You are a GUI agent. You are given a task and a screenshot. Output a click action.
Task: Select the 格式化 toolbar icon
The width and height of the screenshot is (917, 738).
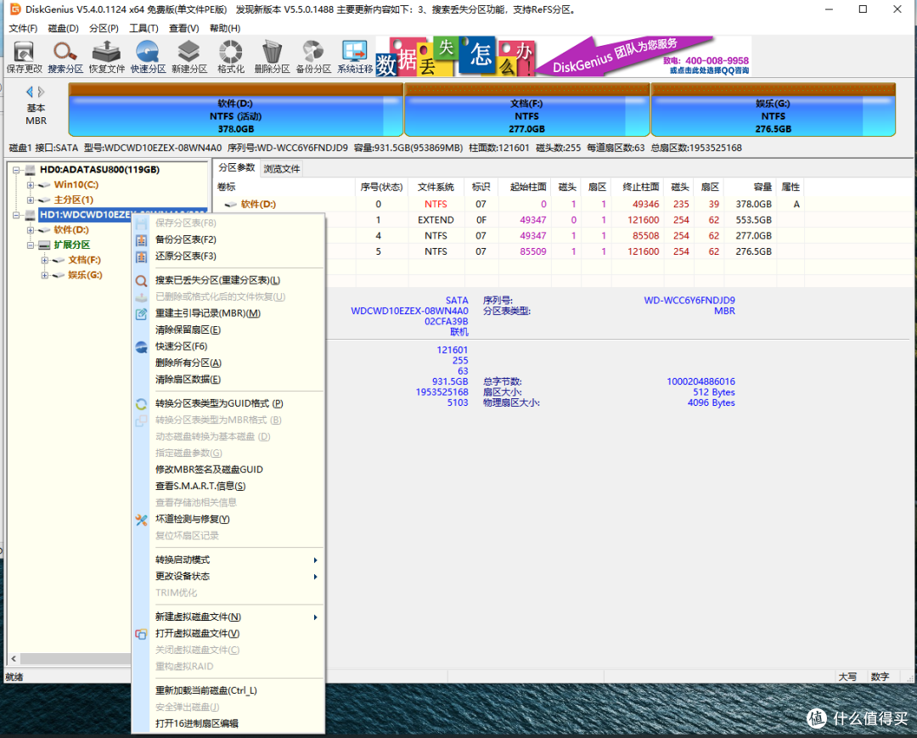pos(230,57)
